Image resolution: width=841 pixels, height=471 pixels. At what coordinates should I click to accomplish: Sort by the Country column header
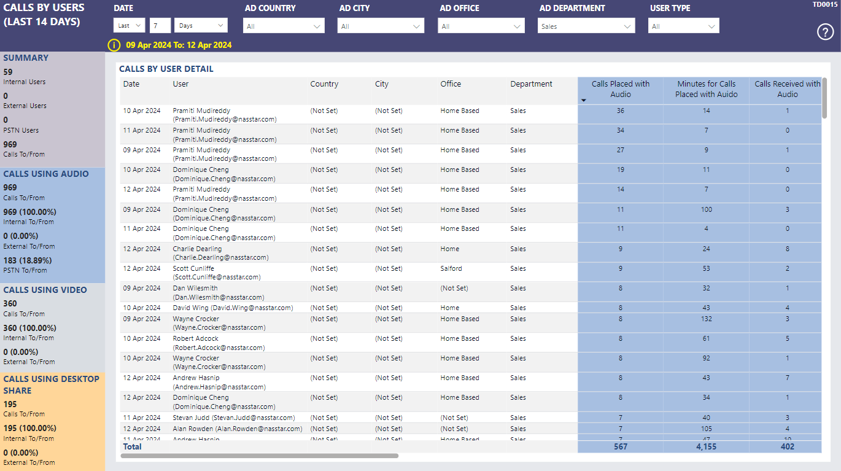324,84
